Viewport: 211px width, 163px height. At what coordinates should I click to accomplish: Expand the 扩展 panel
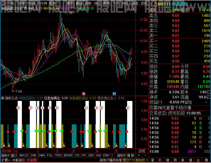(x=6, y=160)
